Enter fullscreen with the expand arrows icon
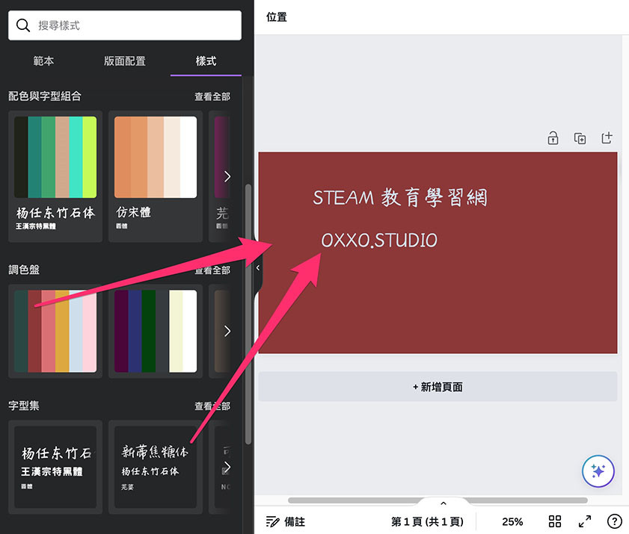 [585, 521]
